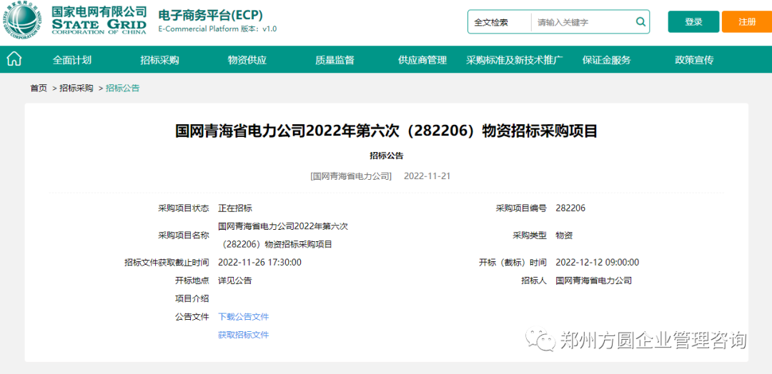Click the State Grid logo
This screenshot has height=374, width=772.
click(x=75, y=20)
